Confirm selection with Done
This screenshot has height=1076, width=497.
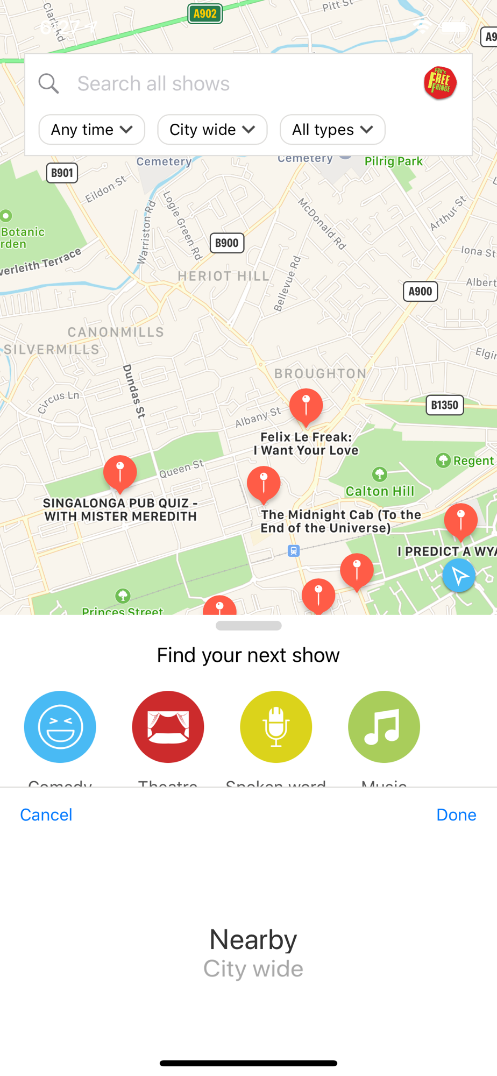[456, 815]
